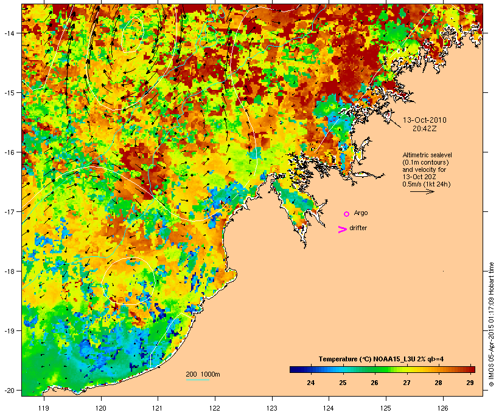Click longitude axis label 121
Viewport: 499px width, 413px height.
pos(158,408)
